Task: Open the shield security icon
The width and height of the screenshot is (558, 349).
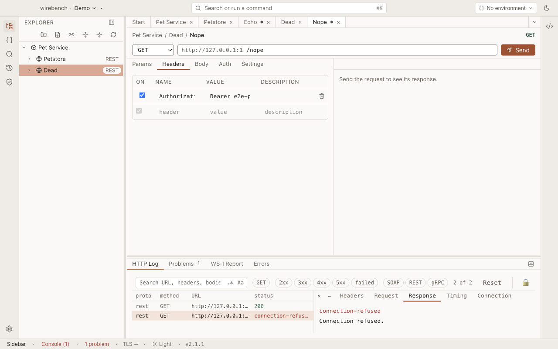Action: tap(9, 82)
